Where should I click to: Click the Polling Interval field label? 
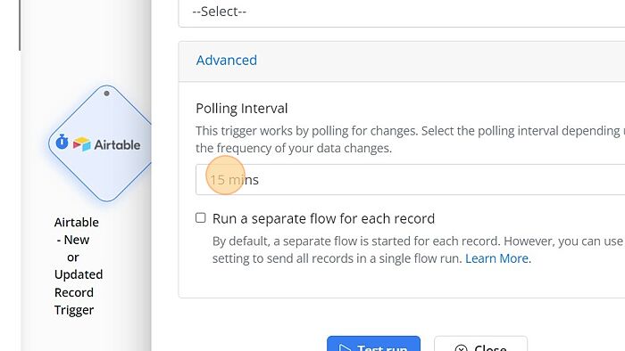[242, 109]
